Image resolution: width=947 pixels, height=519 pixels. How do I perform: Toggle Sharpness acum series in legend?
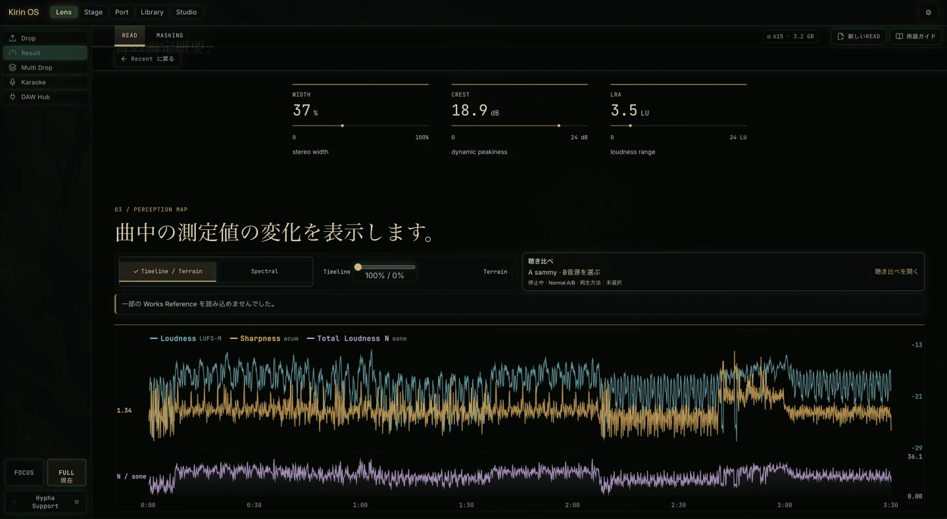click(264, 339)
